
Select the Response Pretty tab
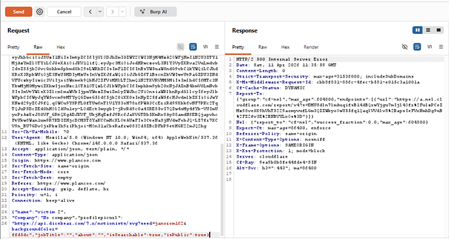tap(238, 47)
